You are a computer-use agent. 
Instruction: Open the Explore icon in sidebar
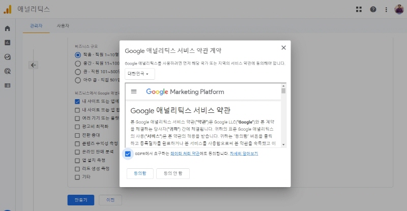click(7, 57)
